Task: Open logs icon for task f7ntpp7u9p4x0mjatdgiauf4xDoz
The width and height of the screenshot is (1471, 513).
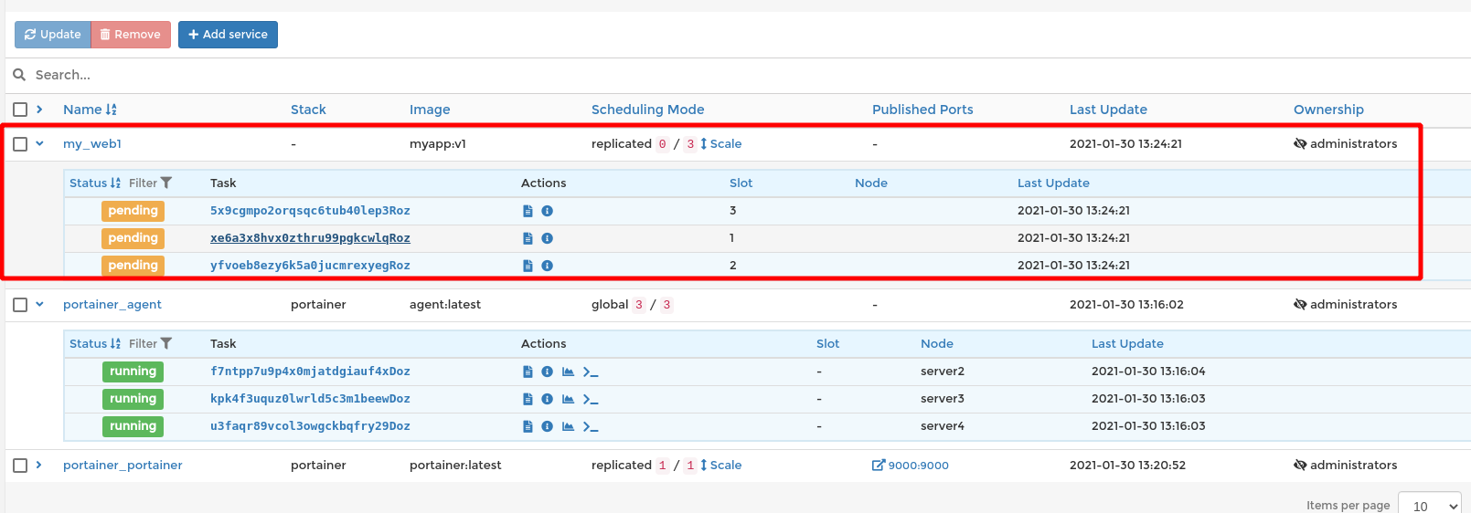Action: [528, 372]
